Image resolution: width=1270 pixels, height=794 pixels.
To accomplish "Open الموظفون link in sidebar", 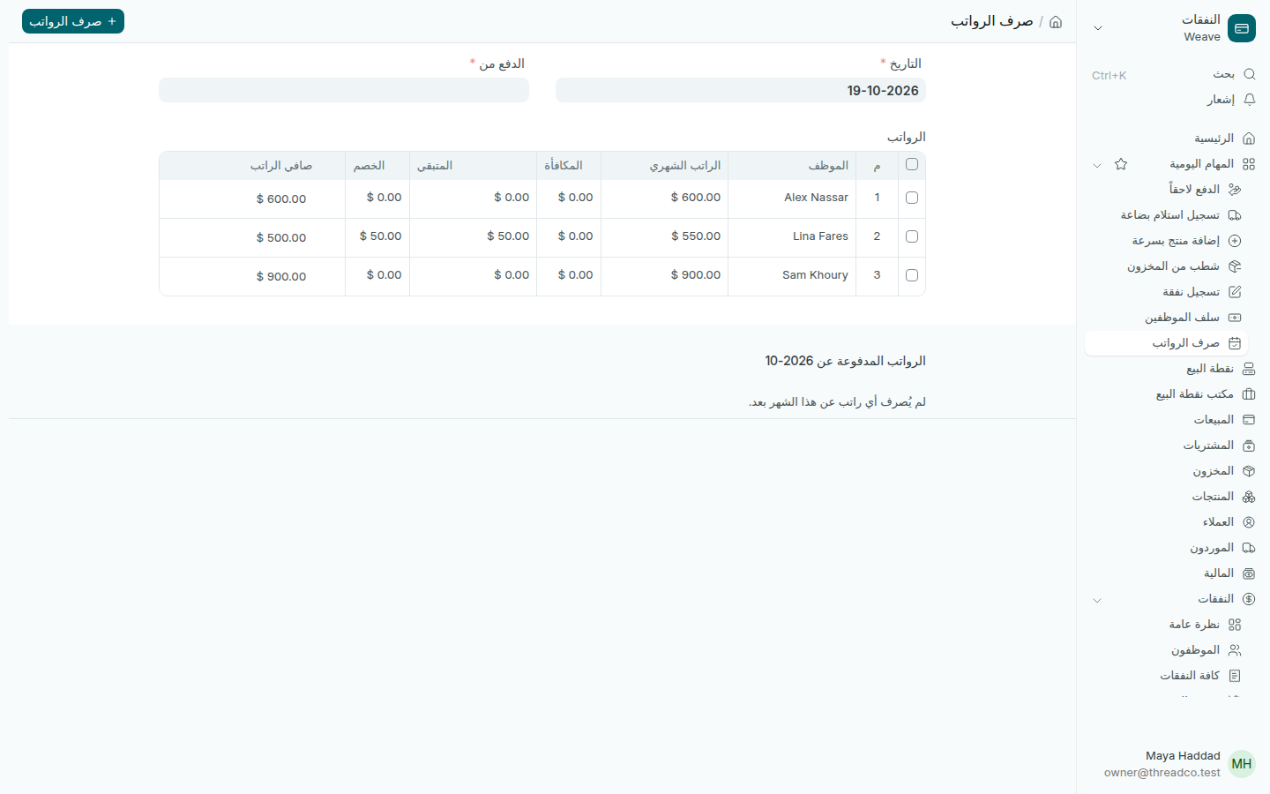I will [x=1167, y=650].
